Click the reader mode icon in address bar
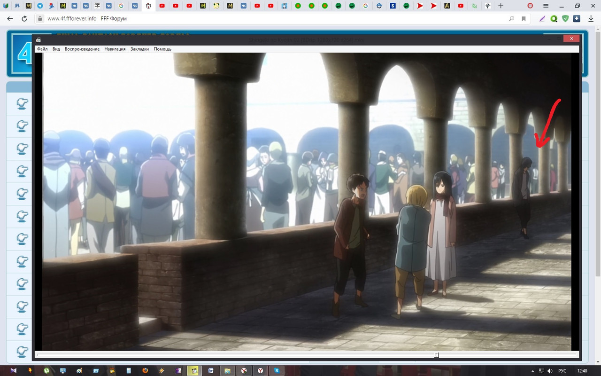 [511, 19]
